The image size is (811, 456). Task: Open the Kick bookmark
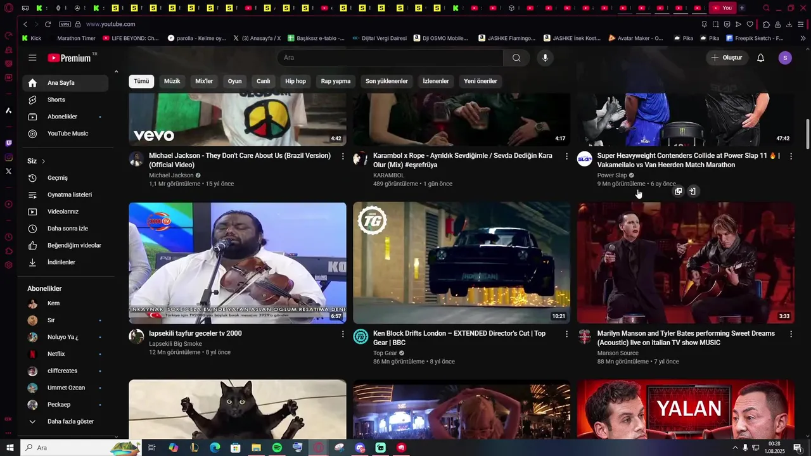(32, 38)
